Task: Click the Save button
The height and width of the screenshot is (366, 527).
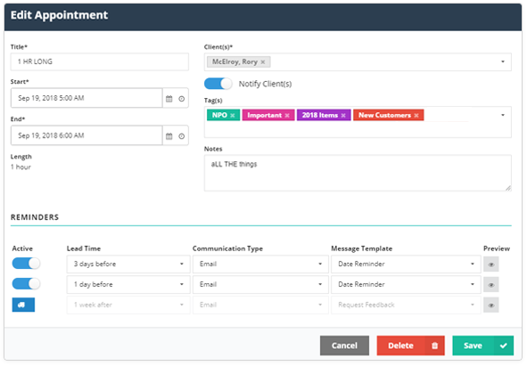Action: pos(483,346)
